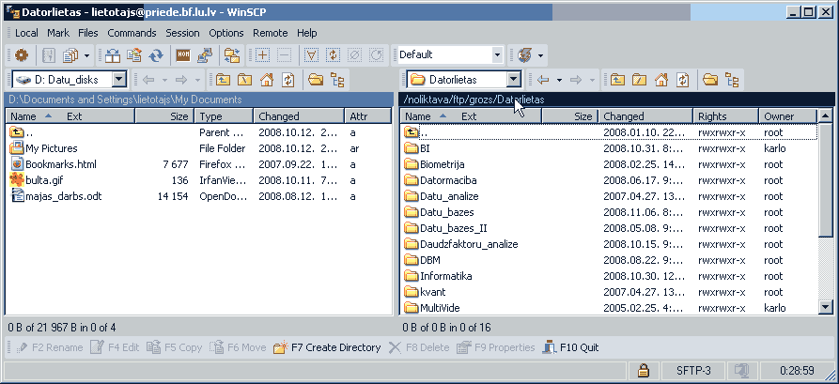Open the Files menu
This screenshot has height=384, width=839.
click(87, 33)
